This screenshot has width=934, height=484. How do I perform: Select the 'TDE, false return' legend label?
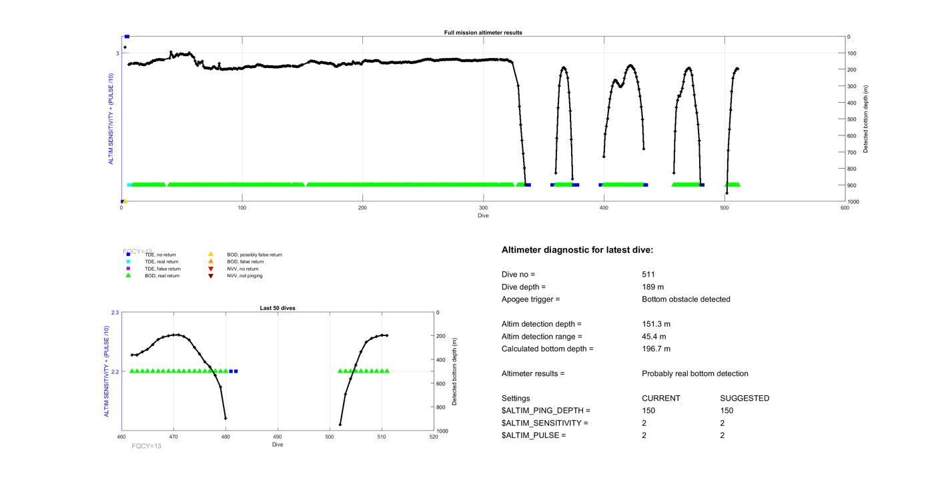click(x=163, y=269)
